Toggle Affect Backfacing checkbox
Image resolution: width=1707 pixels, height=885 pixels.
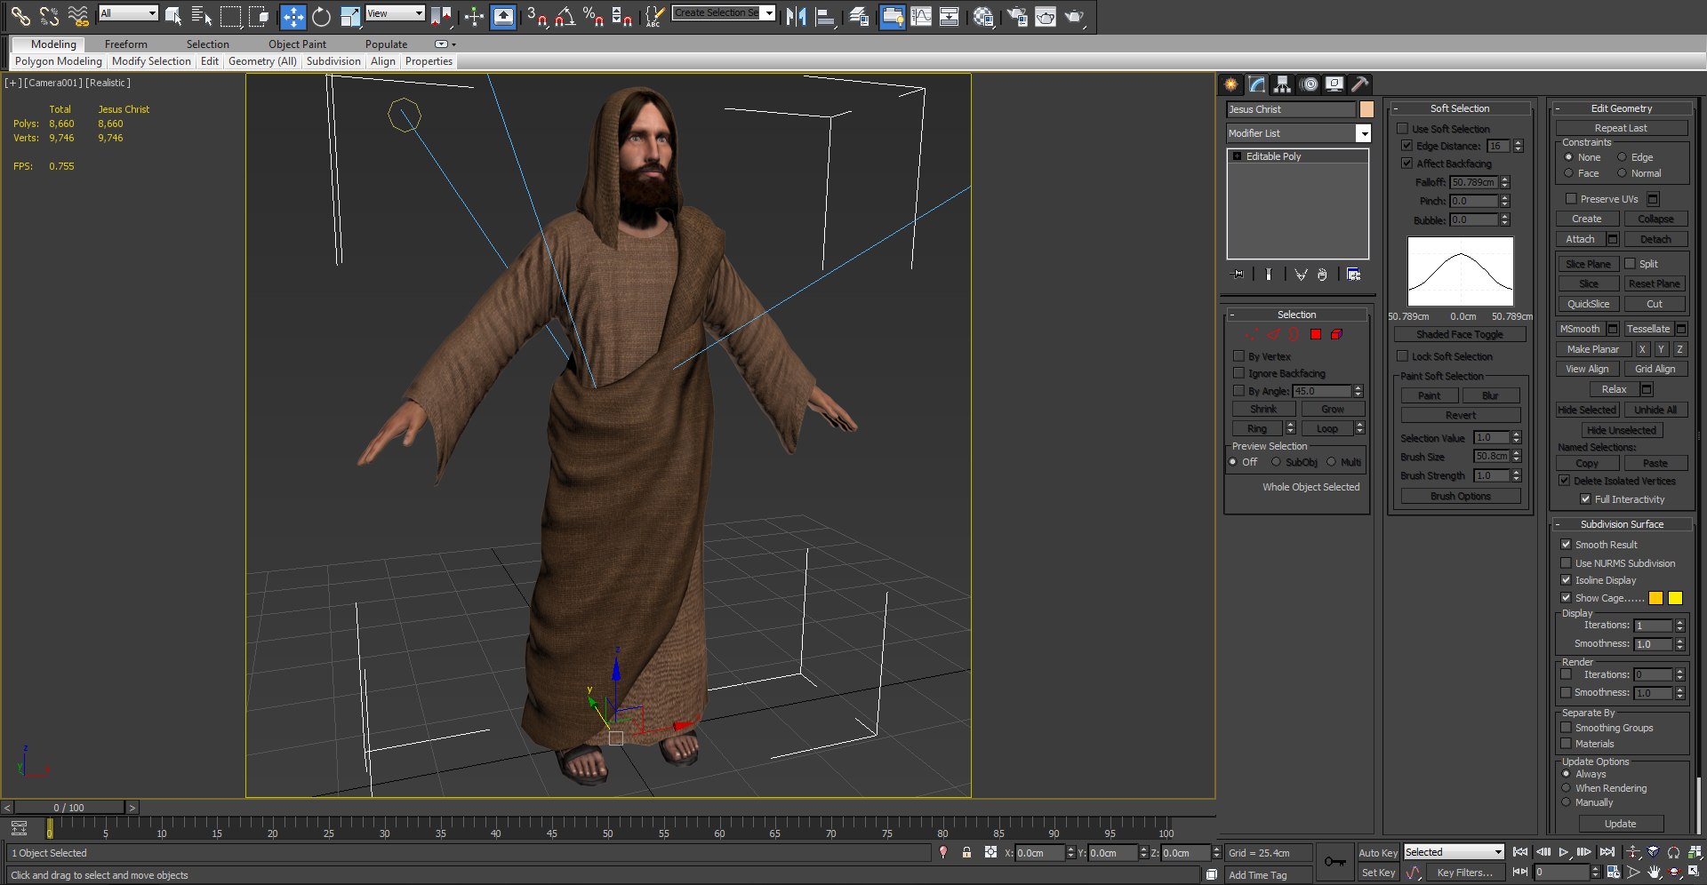tap(1407, 163)
